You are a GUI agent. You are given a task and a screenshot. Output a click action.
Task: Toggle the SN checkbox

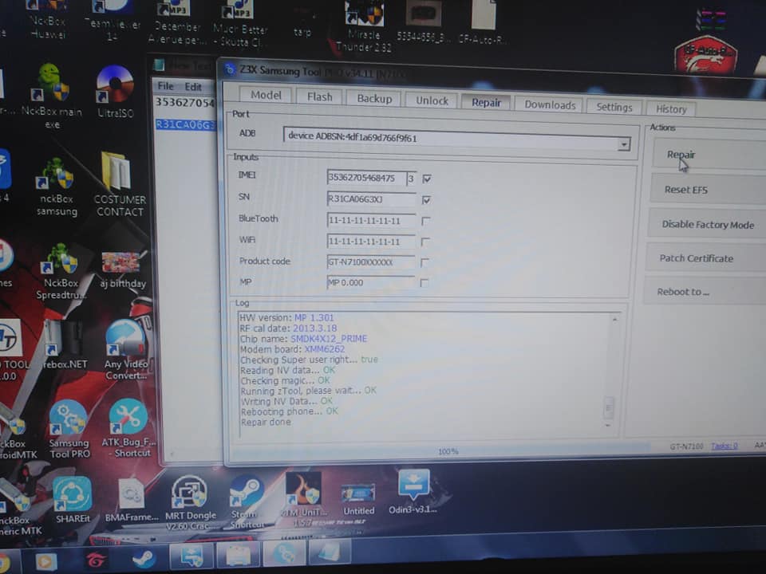click(x=426, y=199)
